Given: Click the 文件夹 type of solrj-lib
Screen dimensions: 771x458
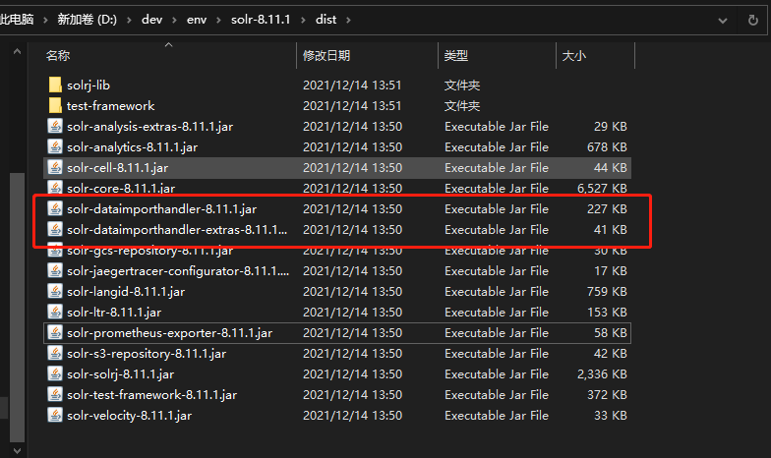Looking at the screenshot, I should tap(462, 85).
